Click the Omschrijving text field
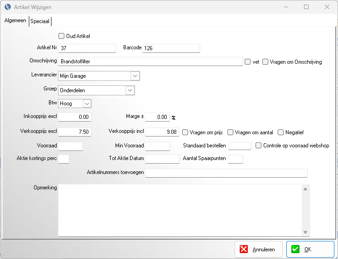The image size is (338, 259). coord(150,62)
